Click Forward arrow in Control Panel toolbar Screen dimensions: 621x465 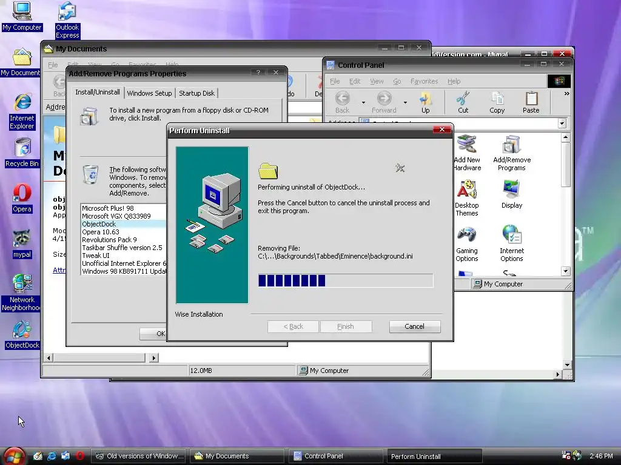pos(384,102)
